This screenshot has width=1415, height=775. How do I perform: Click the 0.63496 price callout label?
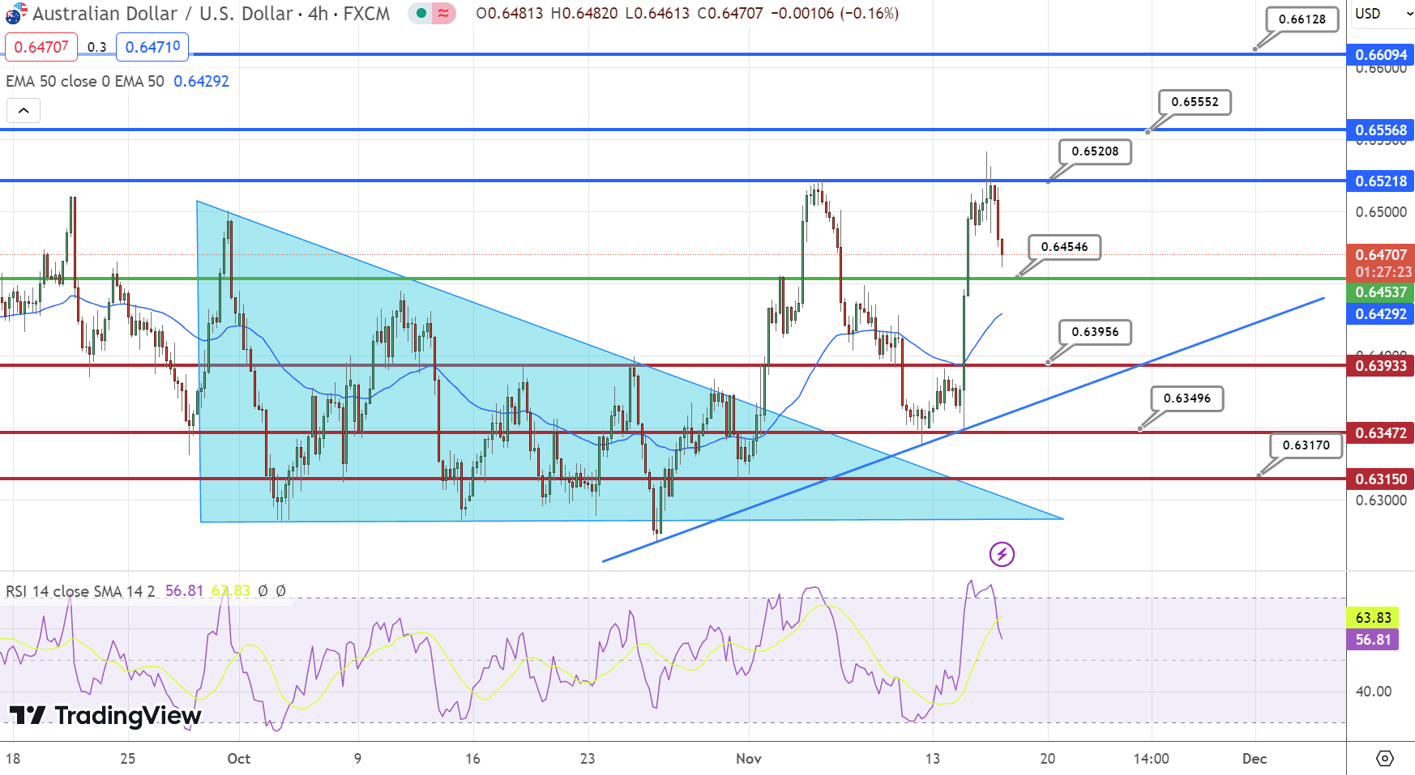tap(1187, 398)
